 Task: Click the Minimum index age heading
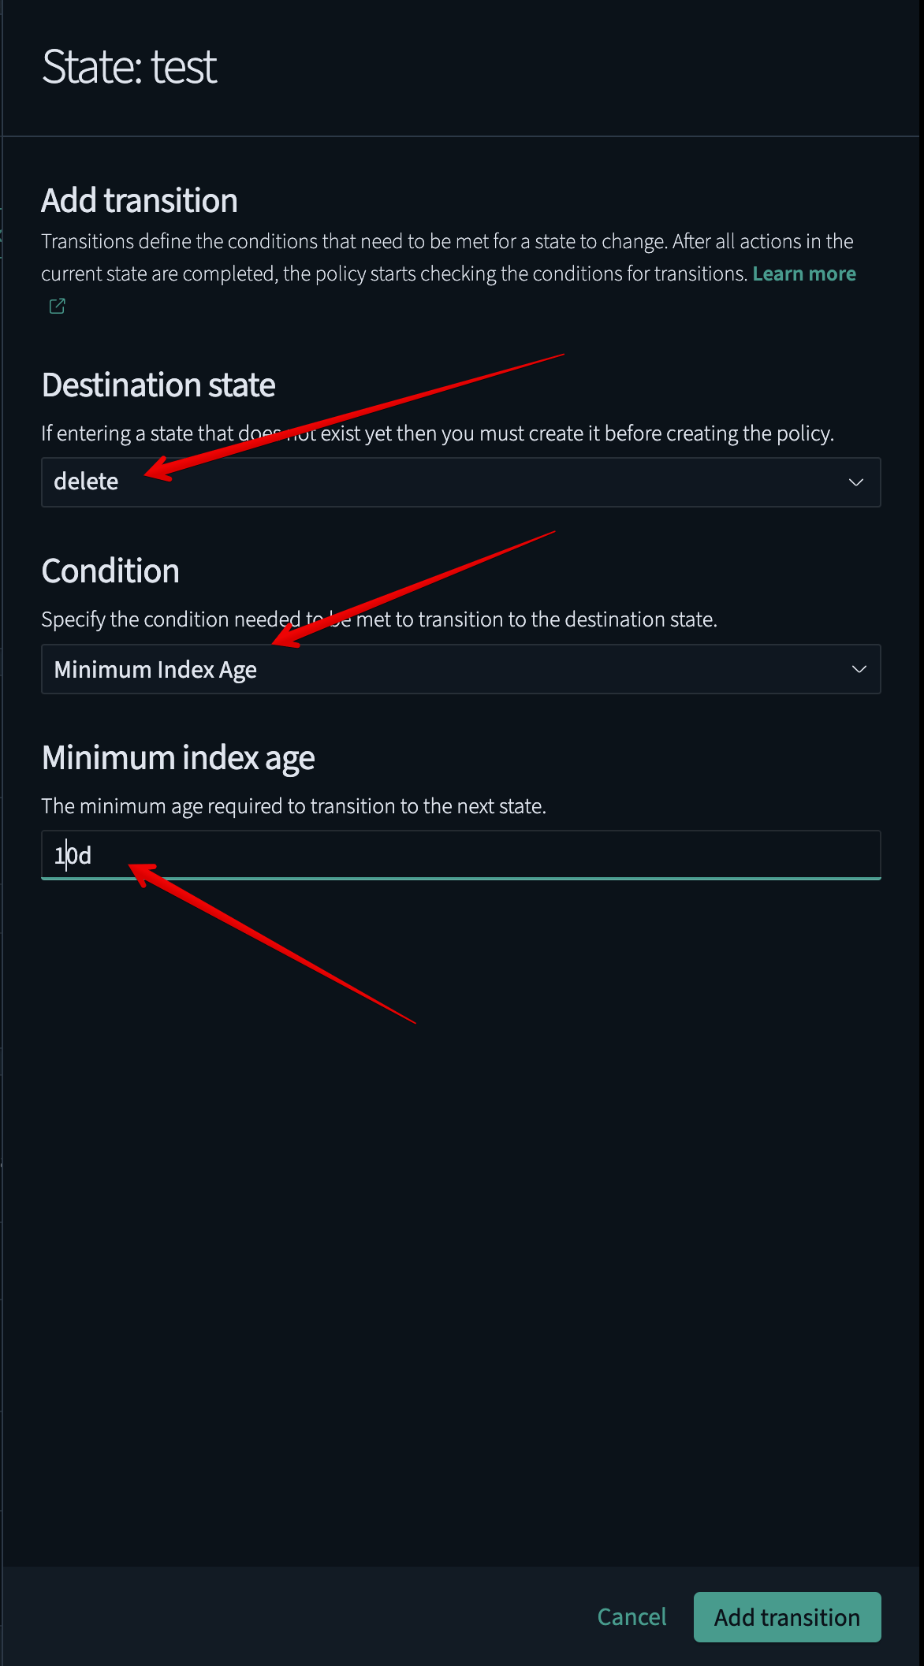click(x=178, y=758)
